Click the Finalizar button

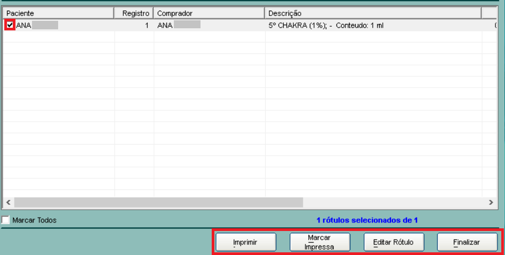click(467, 242)
